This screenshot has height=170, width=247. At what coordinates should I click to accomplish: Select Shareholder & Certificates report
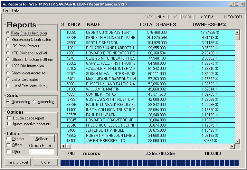tap(8, 40)
